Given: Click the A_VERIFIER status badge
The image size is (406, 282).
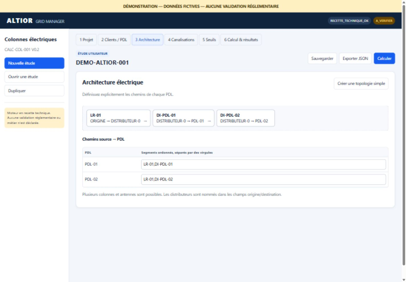Looking at the screenshot, I should point(384,21).
